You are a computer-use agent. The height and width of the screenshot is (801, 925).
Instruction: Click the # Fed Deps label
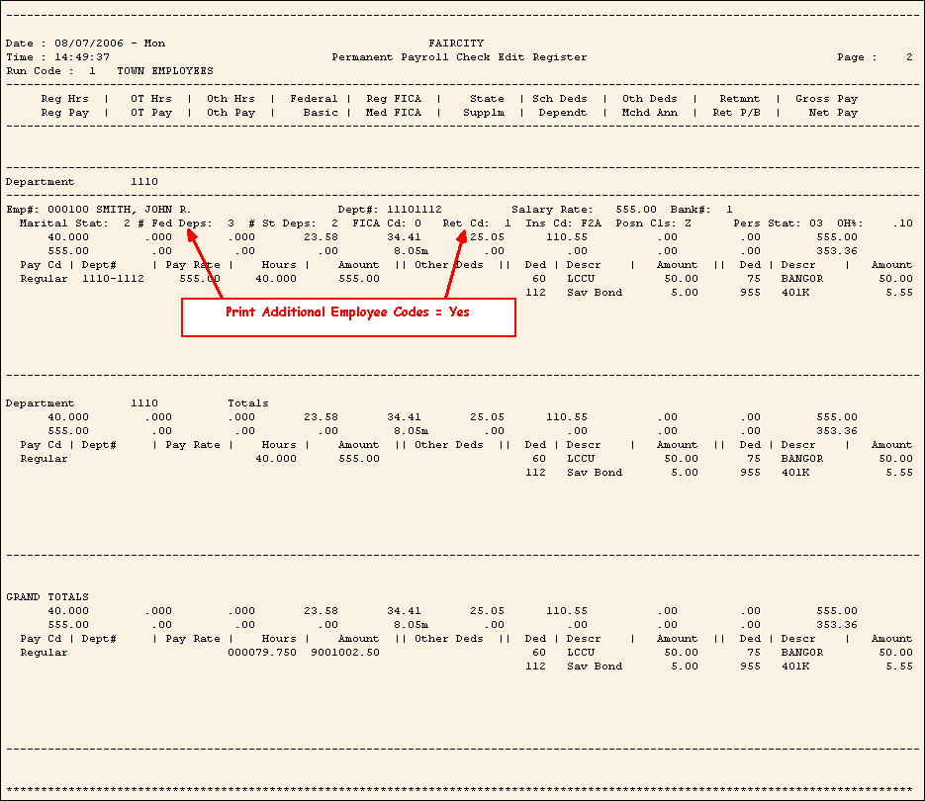tap(174, 223)
